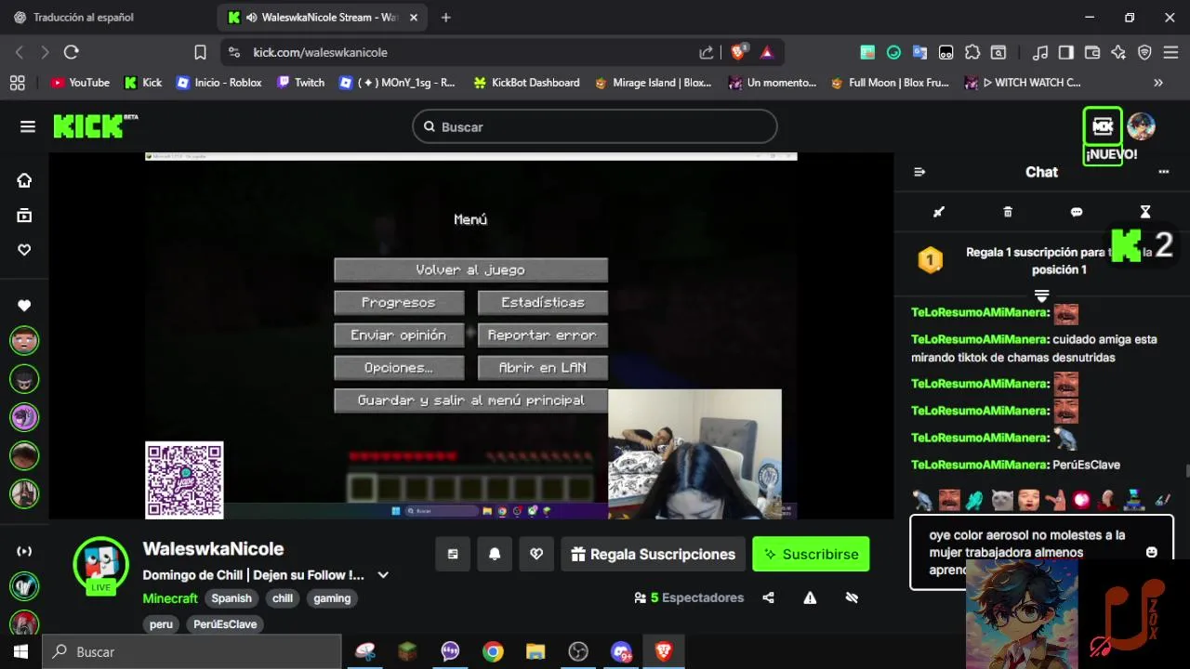Open new browser tab with plus
This screenshot has width=1190, height=669.
(446, 18)
